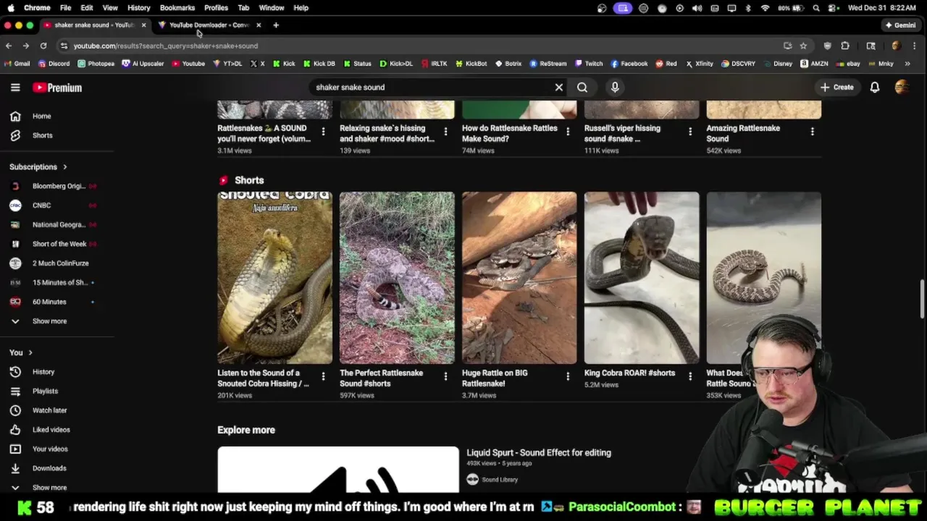Click the Create button
Image resolution: width=927 pixels, height=521 pixels.
click(836, 88)
